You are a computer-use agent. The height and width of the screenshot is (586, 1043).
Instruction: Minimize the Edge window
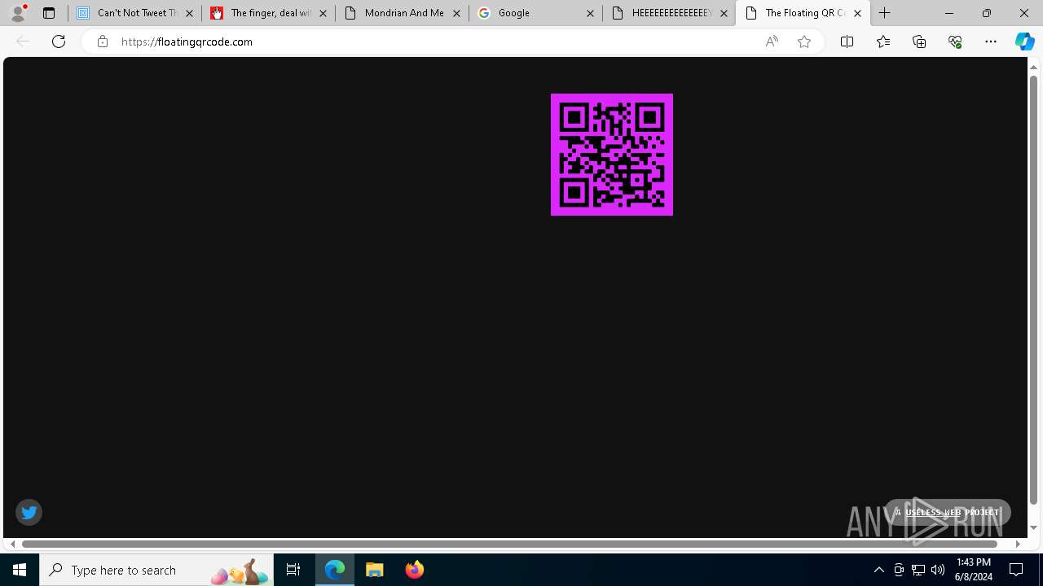949,13
